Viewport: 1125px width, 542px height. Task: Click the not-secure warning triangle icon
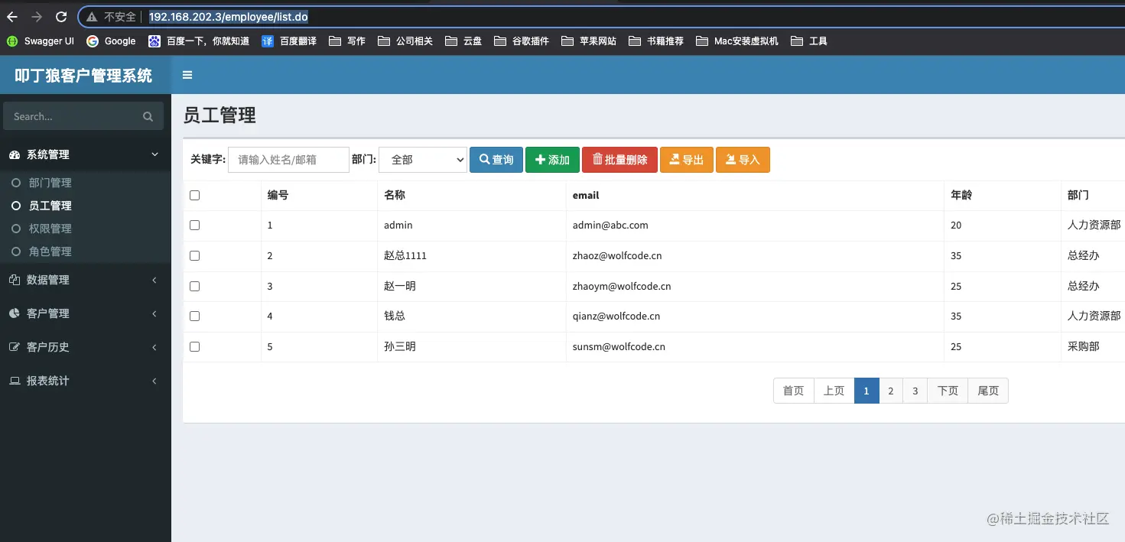pos(92,17)
